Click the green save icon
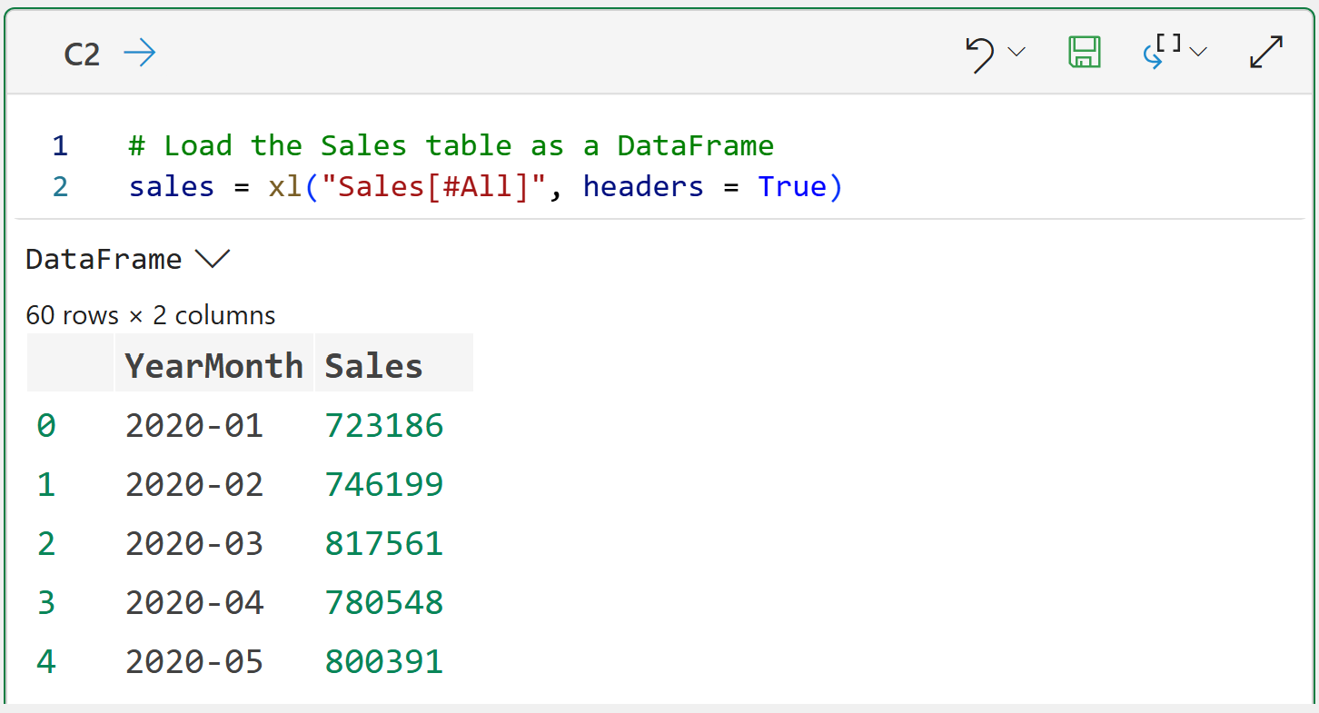 (1084, 53)
